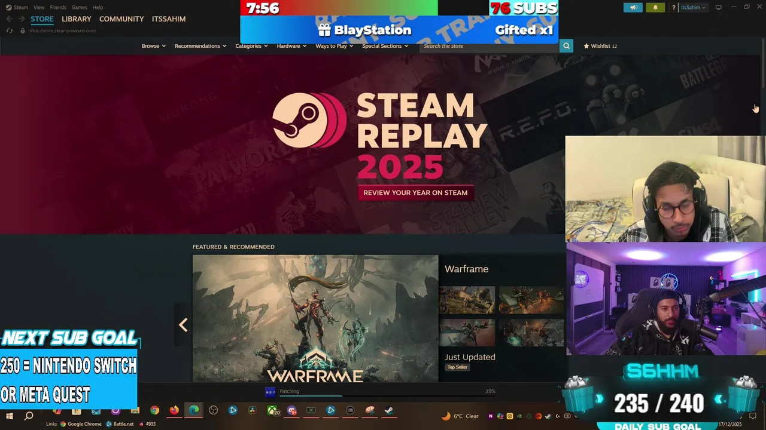Open Firefox from taskbar

(174, 410)
